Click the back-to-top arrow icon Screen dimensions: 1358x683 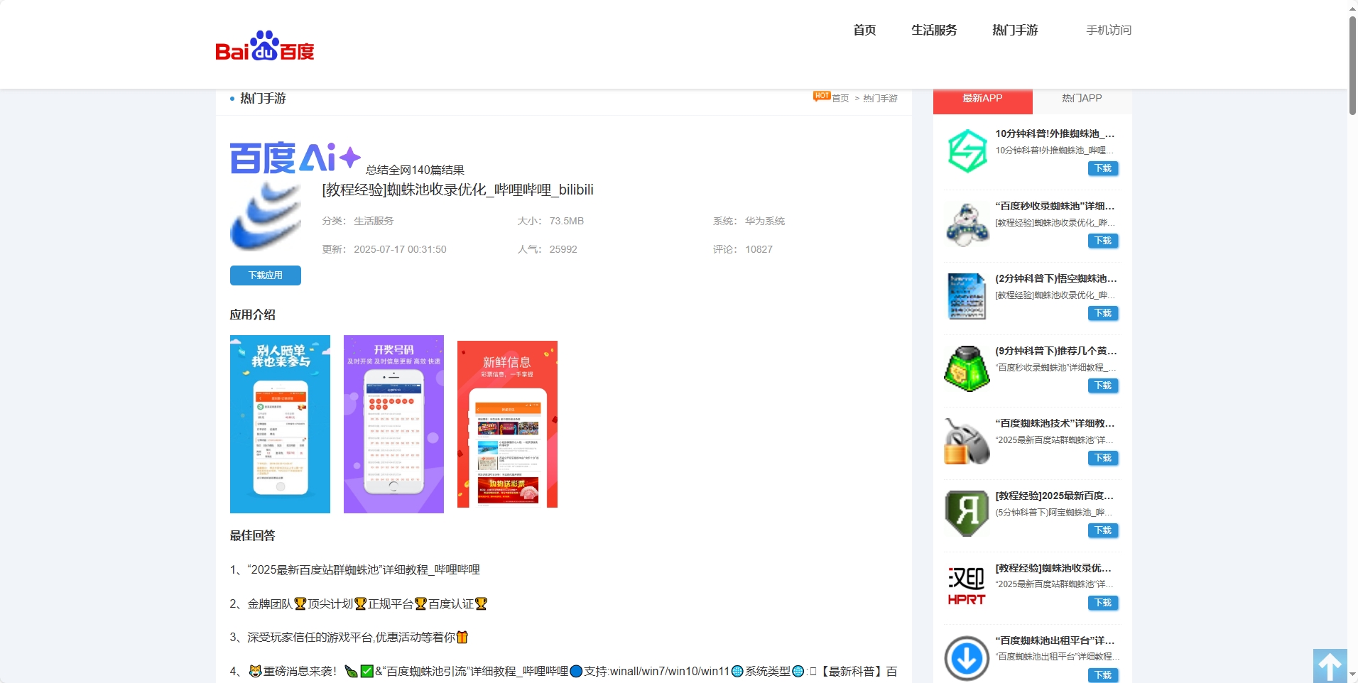click(1330, 666)
